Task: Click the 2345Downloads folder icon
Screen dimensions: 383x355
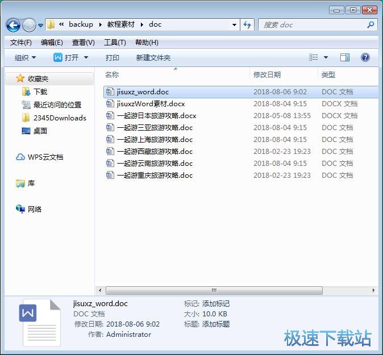Action: coord(26,118)
